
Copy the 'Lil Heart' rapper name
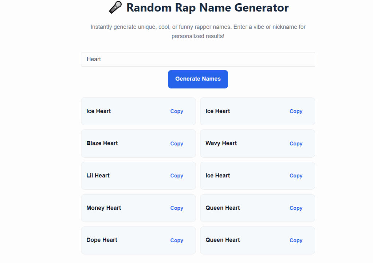pos(177,176)
